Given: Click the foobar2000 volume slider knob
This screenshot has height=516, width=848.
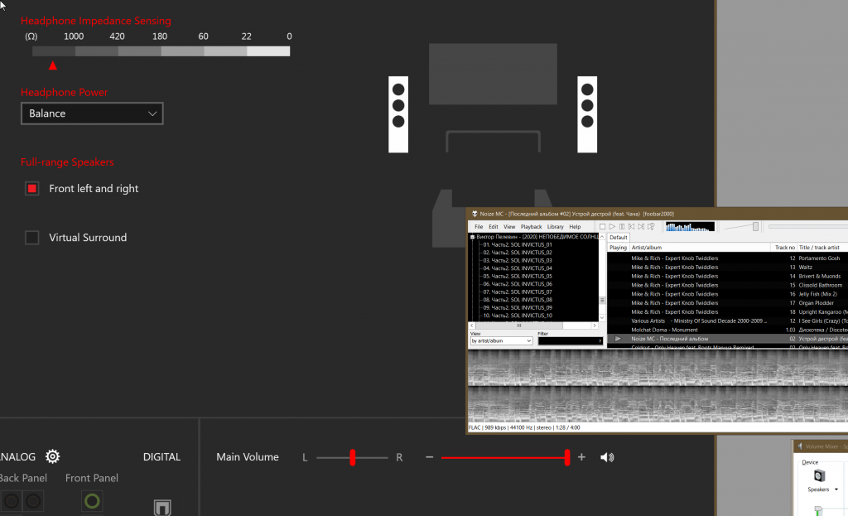Looking at the screenshot, I should (755, 227).
